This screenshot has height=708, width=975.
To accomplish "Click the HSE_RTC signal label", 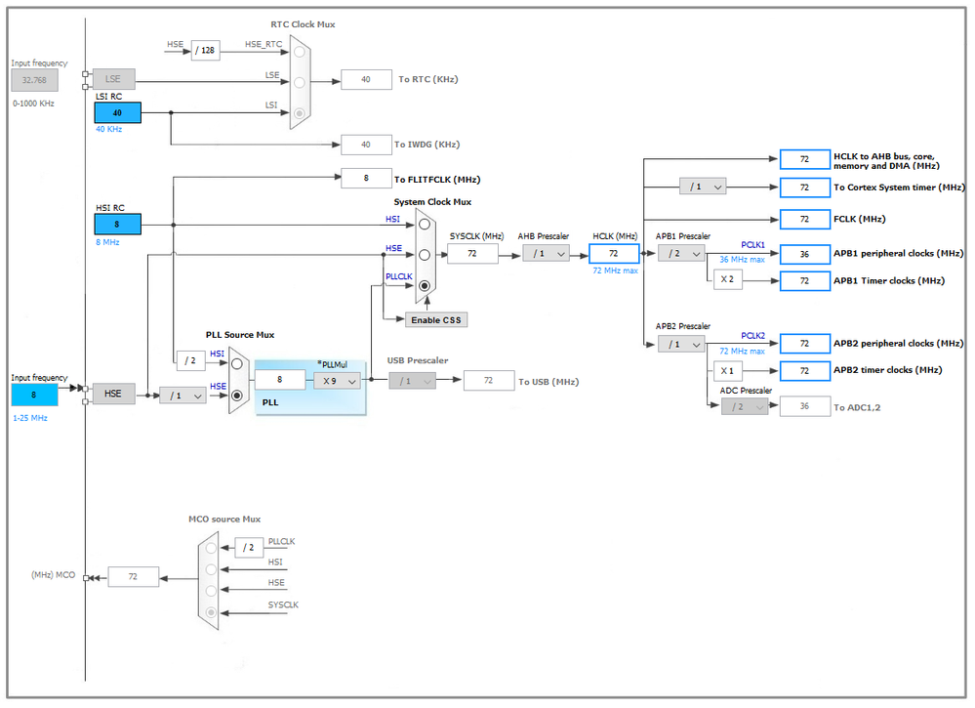I will click(x=264, y=44).
